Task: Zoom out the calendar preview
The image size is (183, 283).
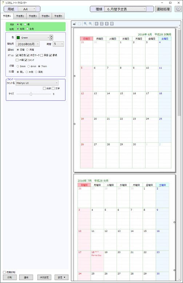Action: 91,24
